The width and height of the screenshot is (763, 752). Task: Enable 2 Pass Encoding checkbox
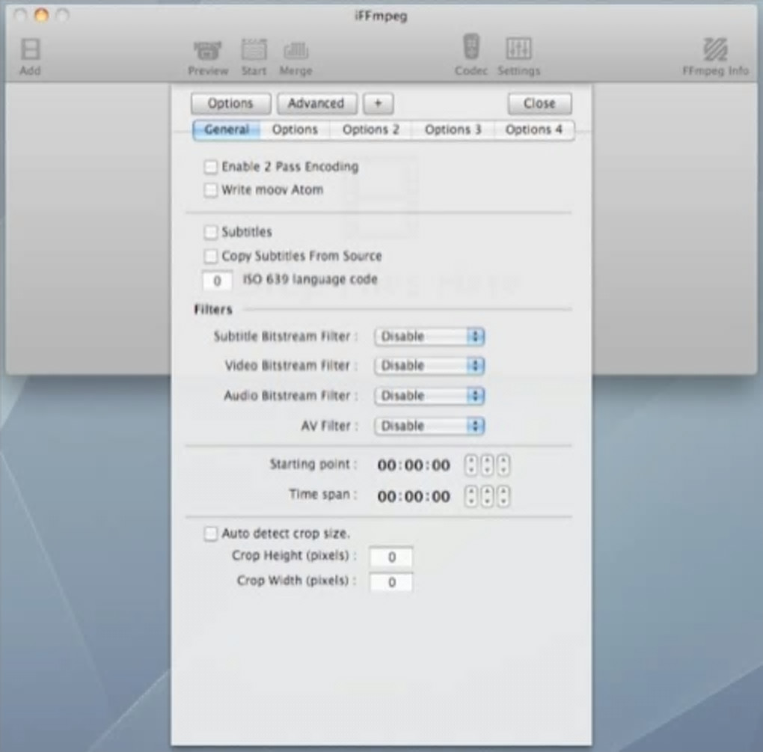211,167
